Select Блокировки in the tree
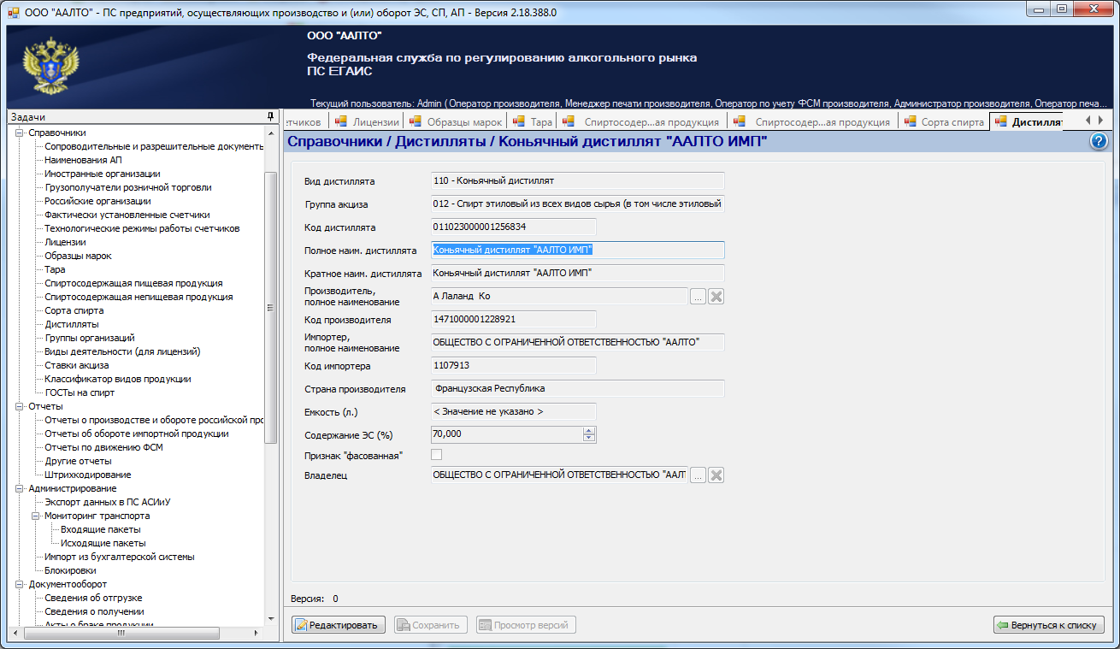 click(70, 570)
